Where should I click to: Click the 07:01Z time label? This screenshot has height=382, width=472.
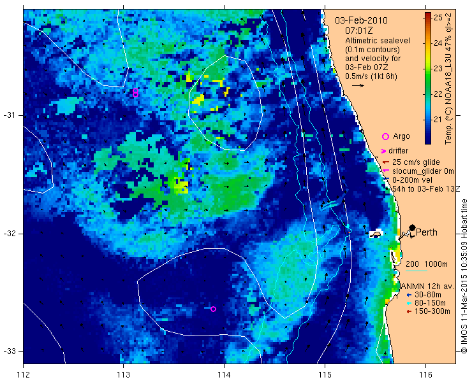point(359,31)
